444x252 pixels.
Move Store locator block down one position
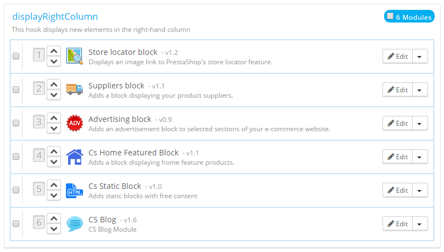[53, 61]
